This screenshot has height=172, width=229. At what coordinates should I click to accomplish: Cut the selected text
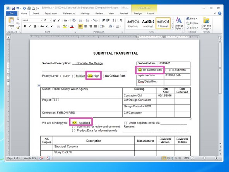pos(18,19)
